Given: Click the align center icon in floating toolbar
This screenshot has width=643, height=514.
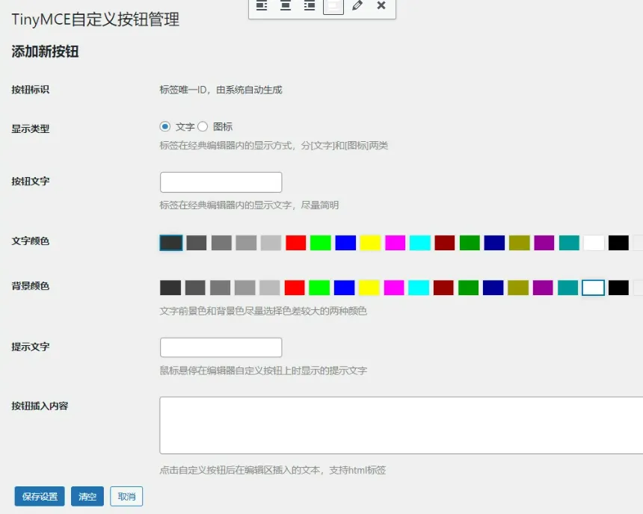Looking at the screenshot, I should (286, 6).
